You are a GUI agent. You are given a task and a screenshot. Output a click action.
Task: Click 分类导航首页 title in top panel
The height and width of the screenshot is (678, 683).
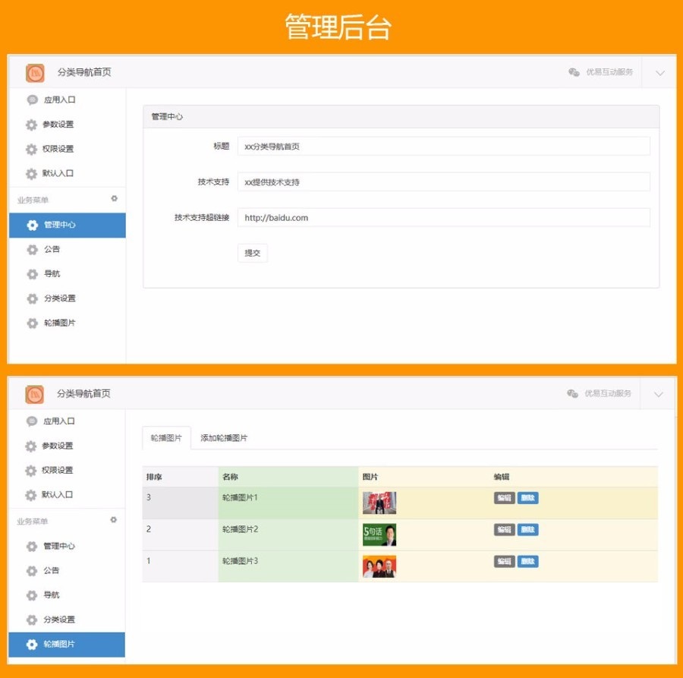(x=84, y=72)
